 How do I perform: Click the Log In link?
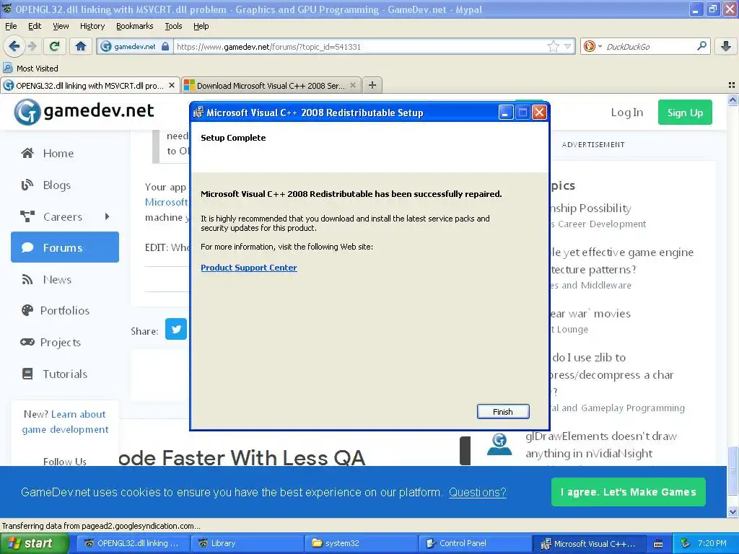(627, 113)
